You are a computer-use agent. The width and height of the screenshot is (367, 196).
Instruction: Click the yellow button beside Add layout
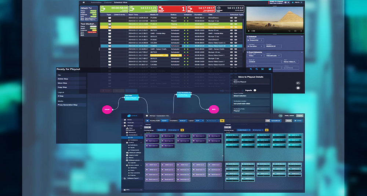(222, 120)
